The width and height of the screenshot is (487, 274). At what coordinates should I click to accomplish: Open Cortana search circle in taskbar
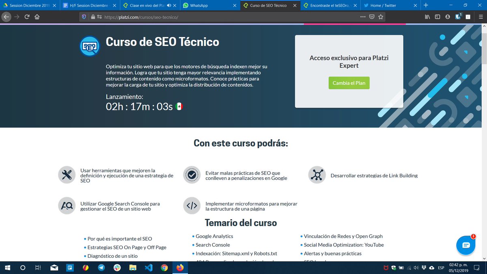click(x=23, y=268)
